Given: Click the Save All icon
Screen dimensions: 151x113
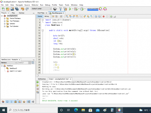Looking at the screenshot, I should pos(17,9).
